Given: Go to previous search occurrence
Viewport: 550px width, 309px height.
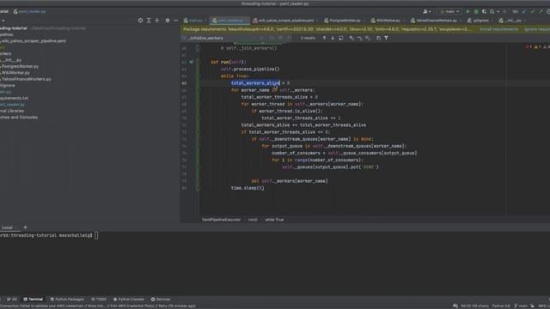Looking at the screenshot, I should coord(325,38).
